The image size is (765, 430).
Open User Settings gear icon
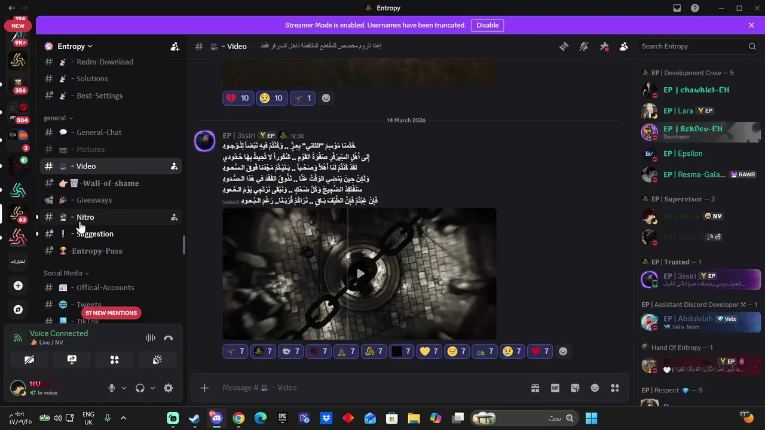point(169,388)
